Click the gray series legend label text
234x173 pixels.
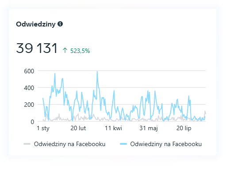pyautogui.click(x=69, y=144)
